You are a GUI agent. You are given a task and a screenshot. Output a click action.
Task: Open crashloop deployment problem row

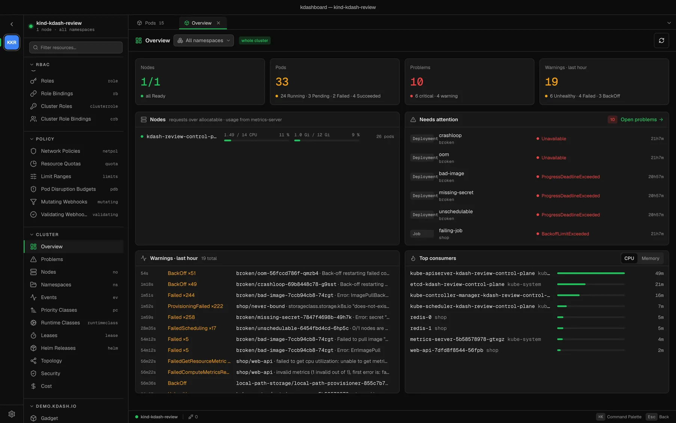[537, 139]
